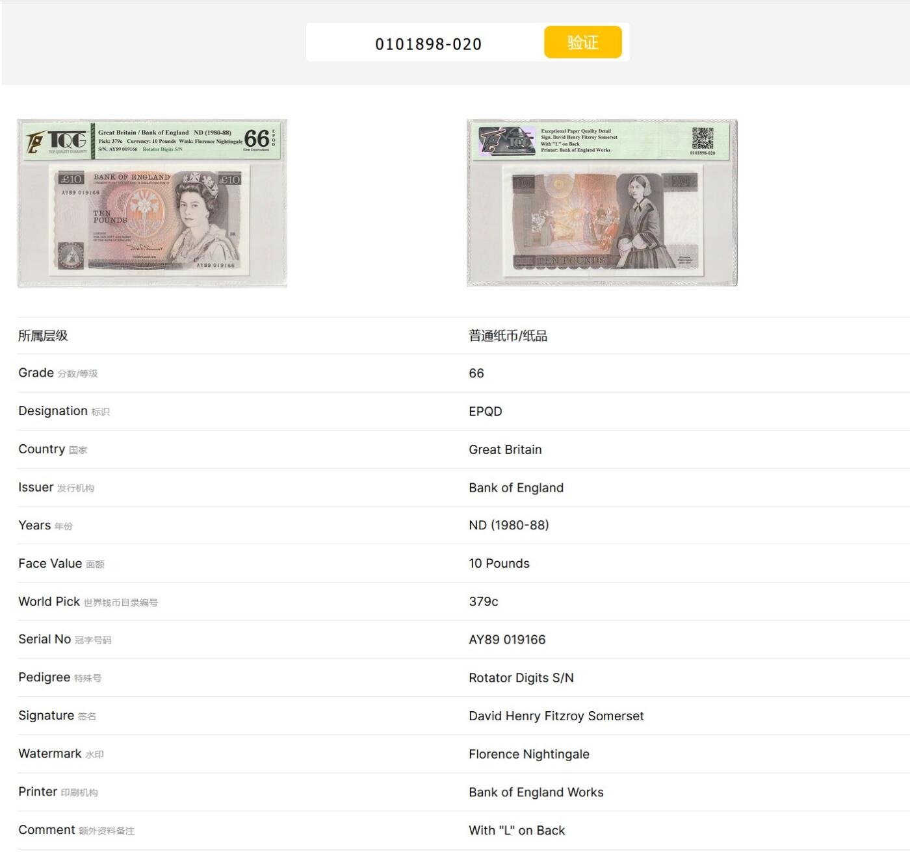This screenshot has height=856, width=910.
Task: Click the Signature row label
Action: tap(57, 716)
